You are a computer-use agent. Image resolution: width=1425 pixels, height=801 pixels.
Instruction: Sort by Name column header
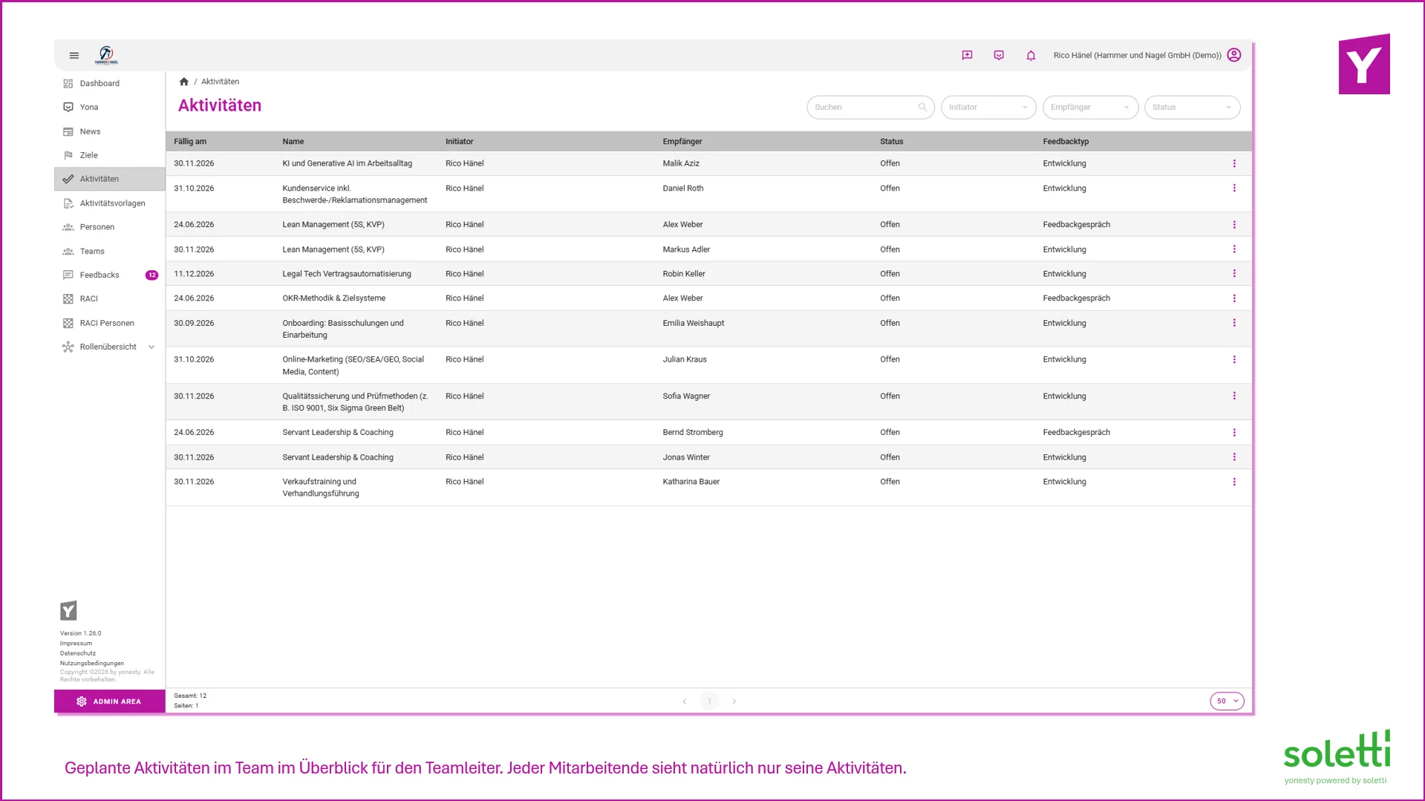(x=293, y=142)
